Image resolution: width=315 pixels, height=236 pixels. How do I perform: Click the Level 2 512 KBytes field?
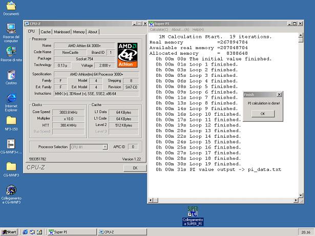point(123,125)
